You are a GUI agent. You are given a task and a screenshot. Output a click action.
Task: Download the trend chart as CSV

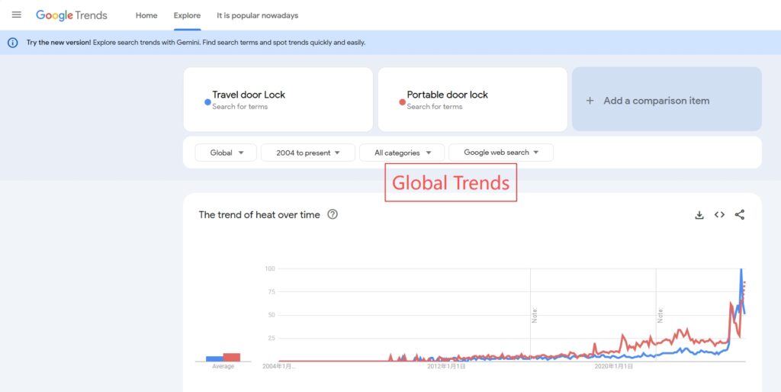tap(699, 215)
